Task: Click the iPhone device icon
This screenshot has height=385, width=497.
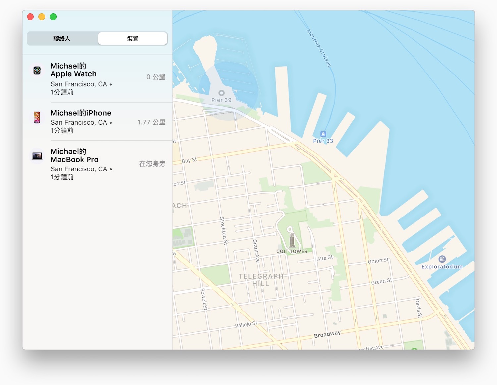Action: [37, 118]
